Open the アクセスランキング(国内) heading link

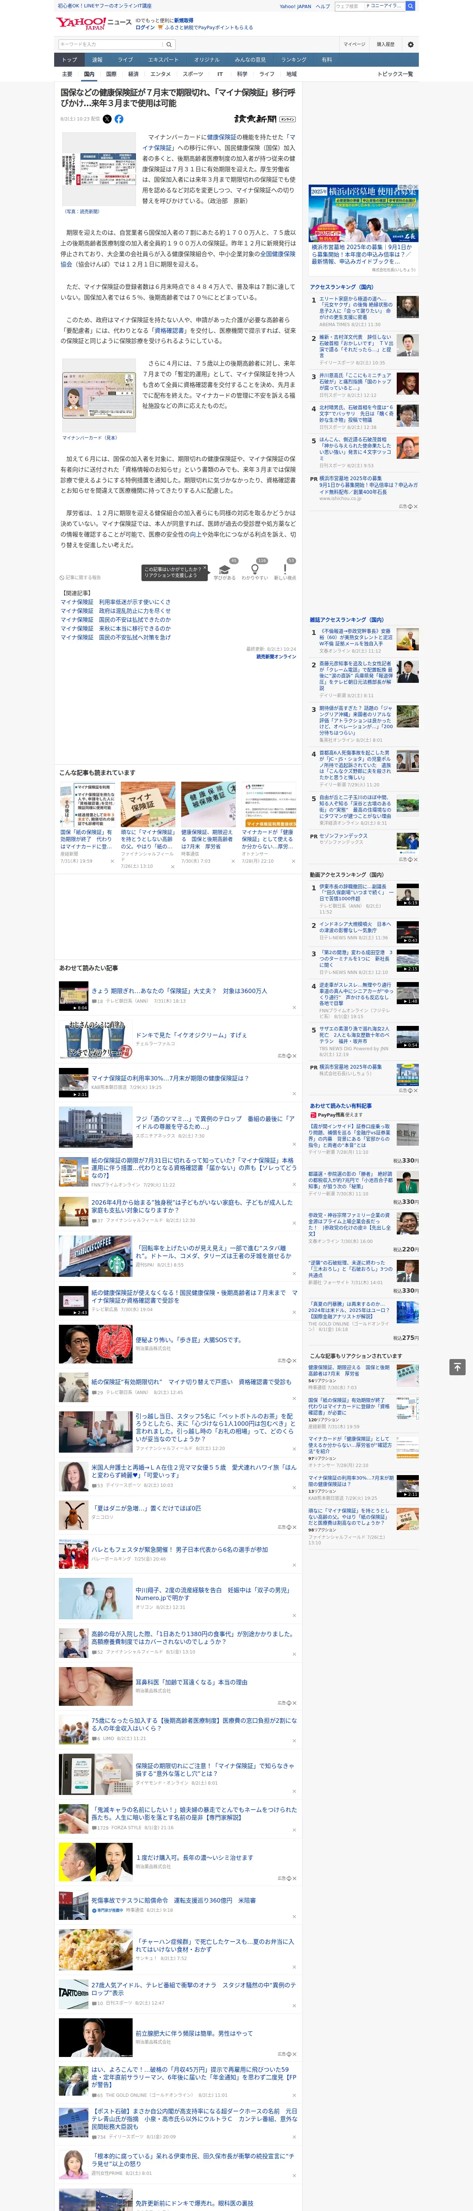341,287
